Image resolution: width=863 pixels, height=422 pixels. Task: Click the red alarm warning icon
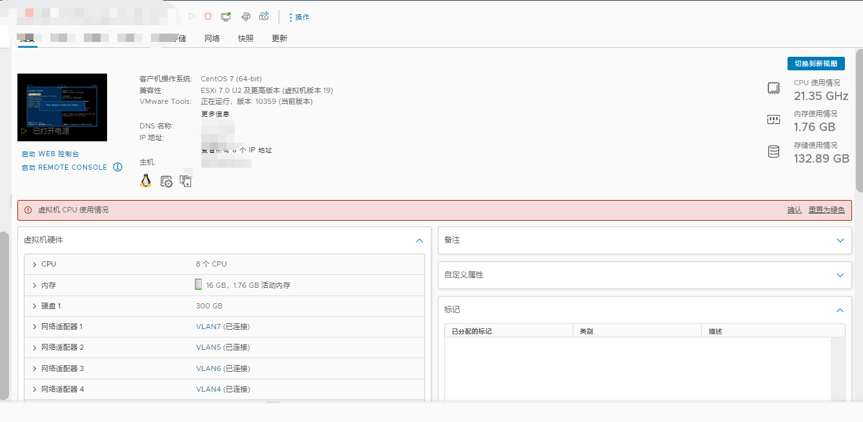(x=28, y=210)
